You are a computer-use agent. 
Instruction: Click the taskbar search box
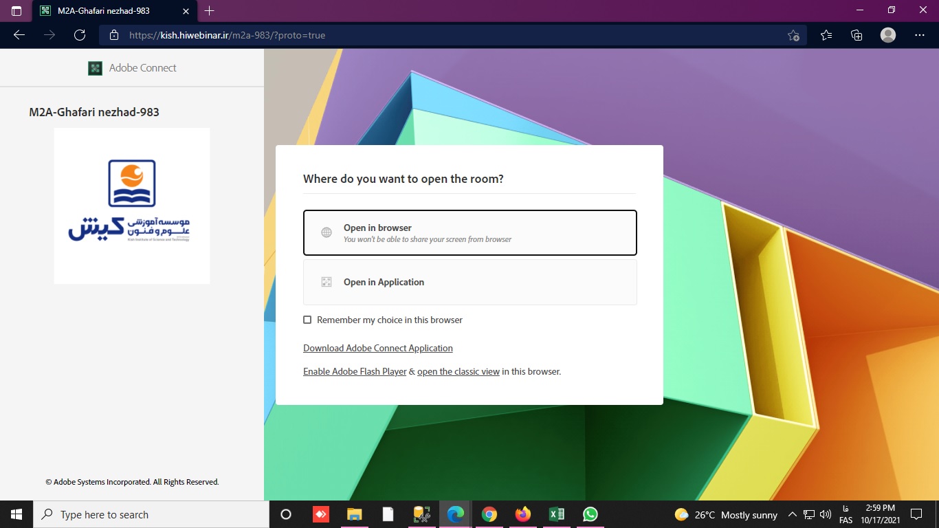151,514
